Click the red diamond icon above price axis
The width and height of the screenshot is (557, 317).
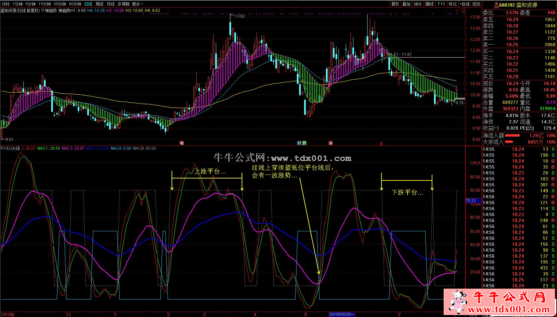[x=457, y=11]
